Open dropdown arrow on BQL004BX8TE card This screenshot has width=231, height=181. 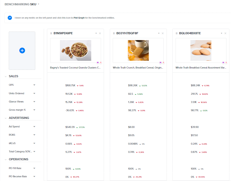tap(221, 33)
